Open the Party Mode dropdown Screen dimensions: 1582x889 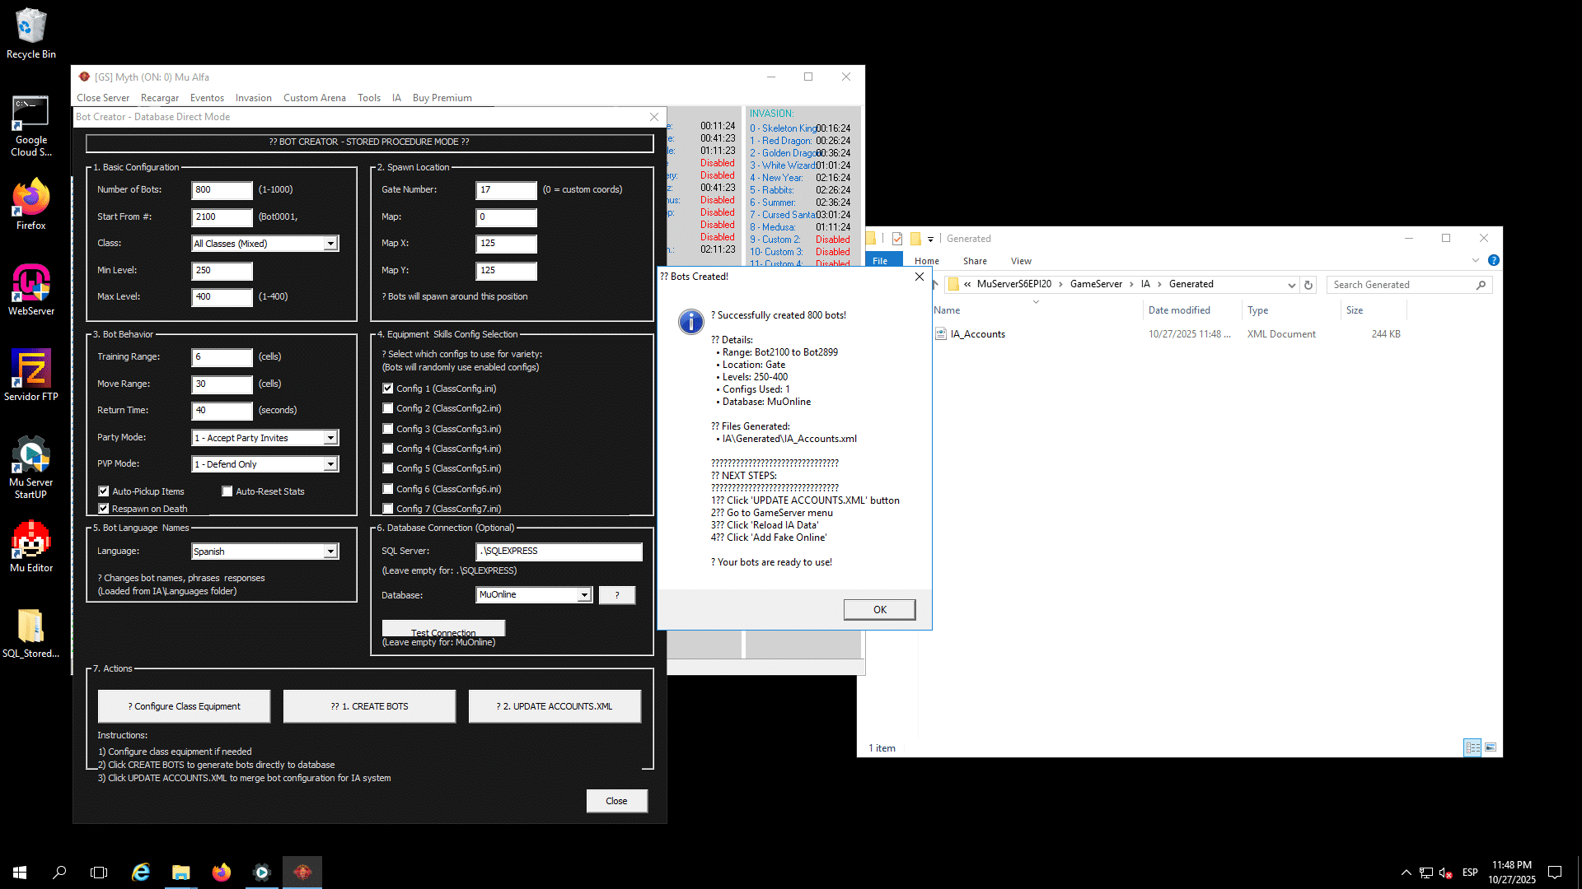pos(330,438)
